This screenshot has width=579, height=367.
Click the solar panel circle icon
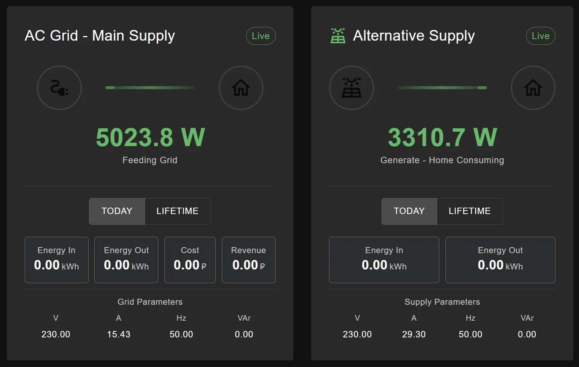tap(351, 88)
